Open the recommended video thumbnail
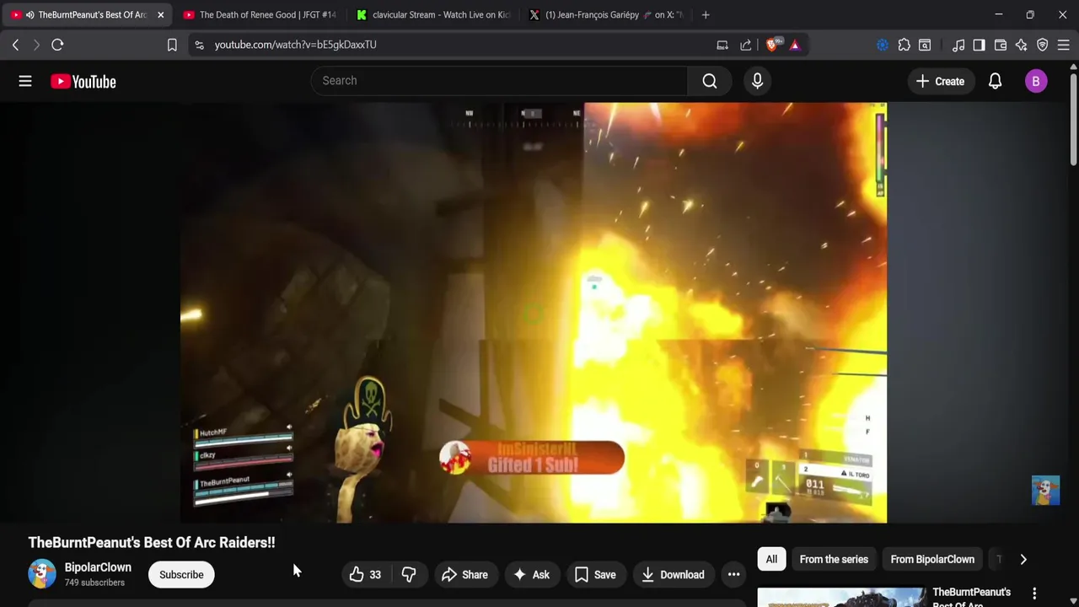The width and height of the screenshot is (1079, 607). point(841,597)
